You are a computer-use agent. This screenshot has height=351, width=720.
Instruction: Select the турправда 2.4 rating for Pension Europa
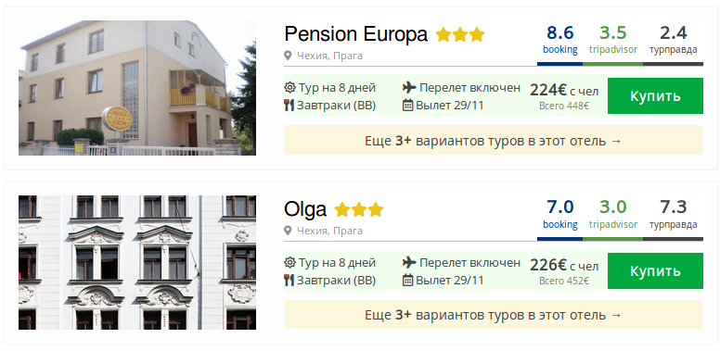click(674, 42)
